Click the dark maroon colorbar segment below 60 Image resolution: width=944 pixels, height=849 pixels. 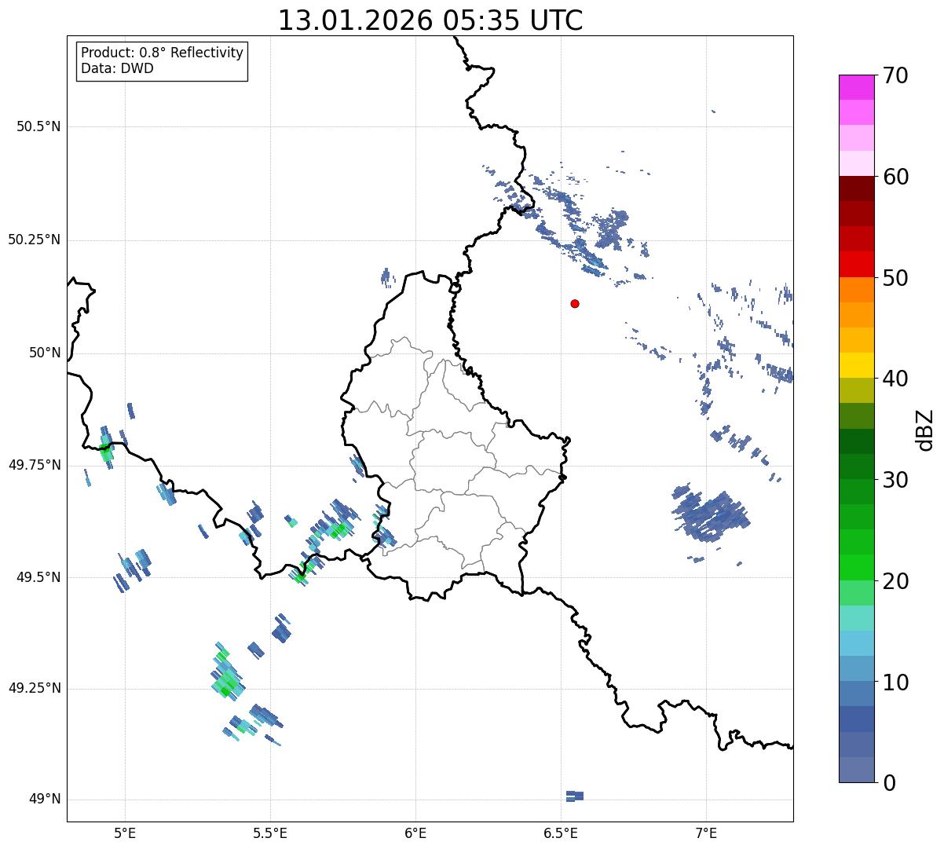[x=857, y=188]
